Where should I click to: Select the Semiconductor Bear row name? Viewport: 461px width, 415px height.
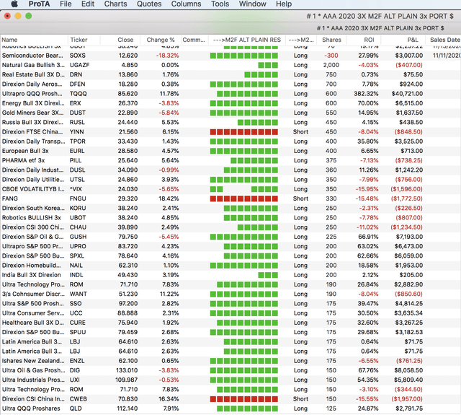[x=32, y=56]
